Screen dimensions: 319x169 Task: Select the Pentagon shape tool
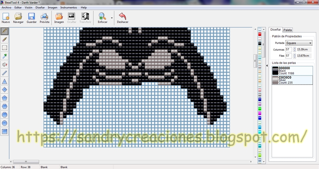[x=4, y=98]
